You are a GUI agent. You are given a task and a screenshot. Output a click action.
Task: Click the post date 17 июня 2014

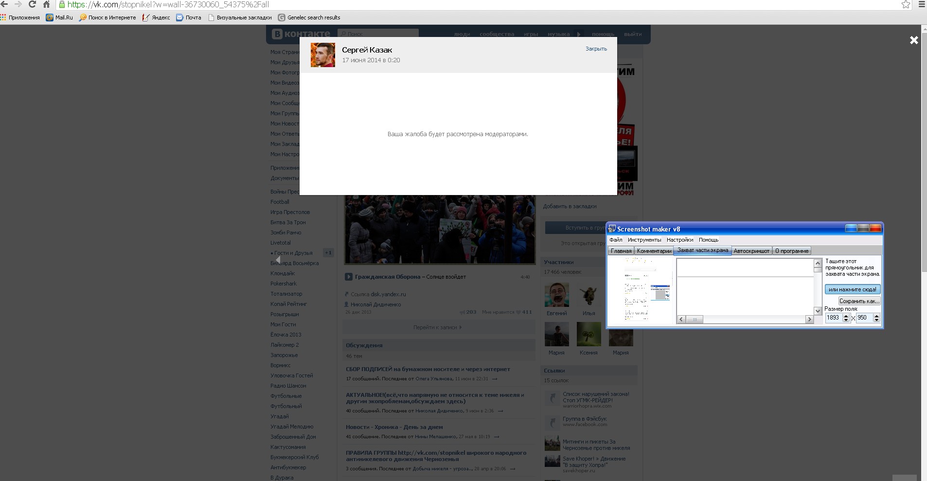pyautogui.click(x=371, y=60)
